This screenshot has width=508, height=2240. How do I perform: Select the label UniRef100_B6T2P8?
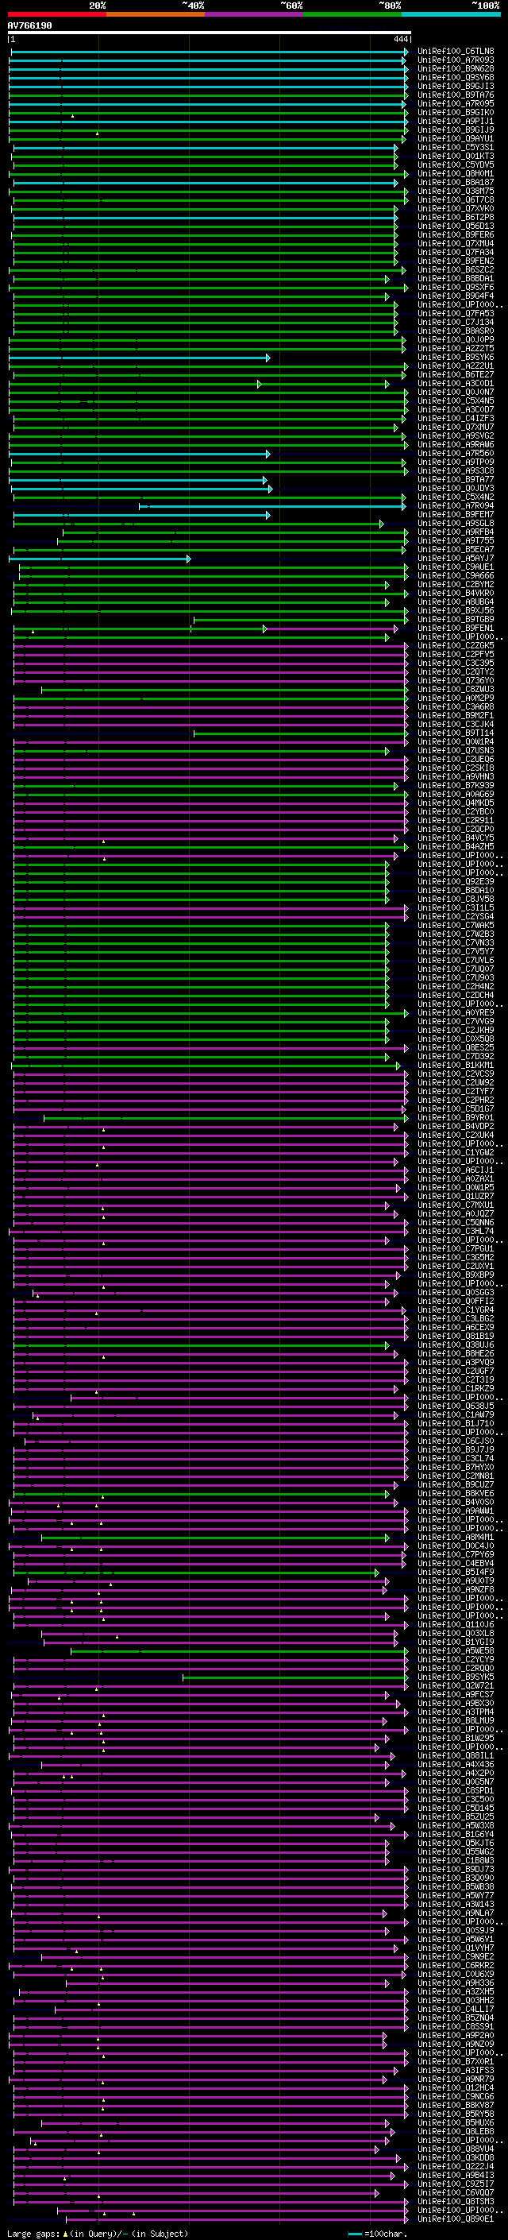456,218
